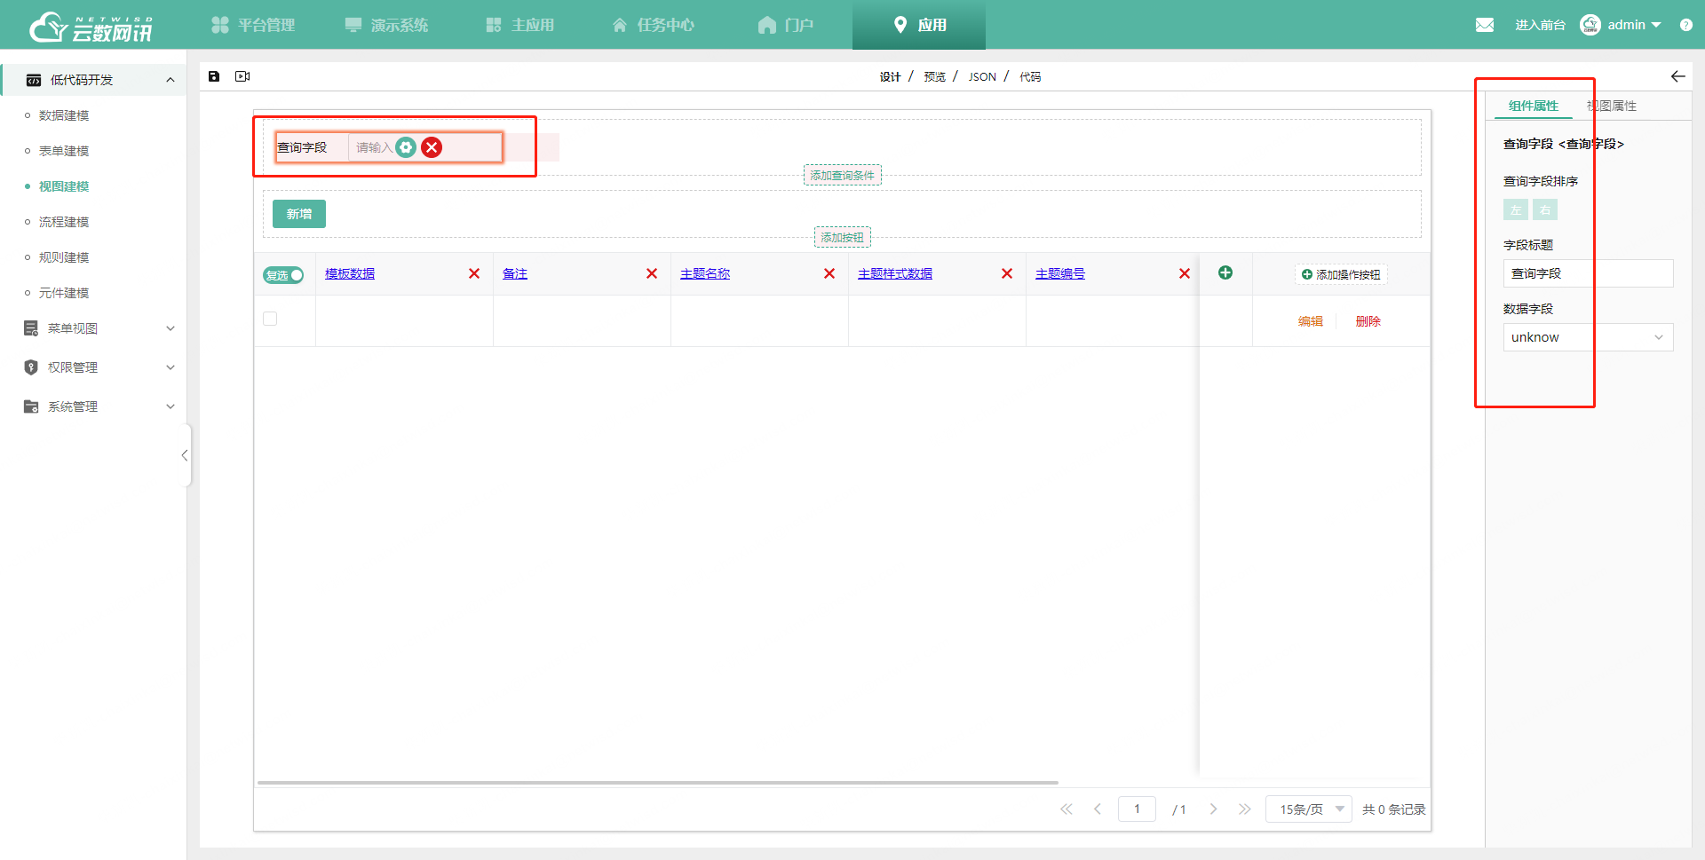The height and width of the screenshot is (860, 1705).
Task: Open settings gear on the query field
Action: pyautogui.click(x=406, y=147)
